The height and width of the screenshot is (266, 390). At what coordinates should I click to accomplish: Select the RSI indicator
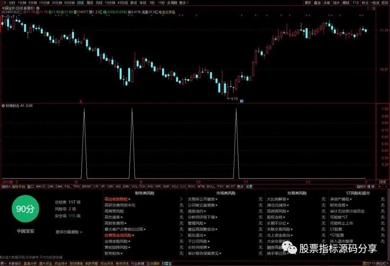(150, 187)
